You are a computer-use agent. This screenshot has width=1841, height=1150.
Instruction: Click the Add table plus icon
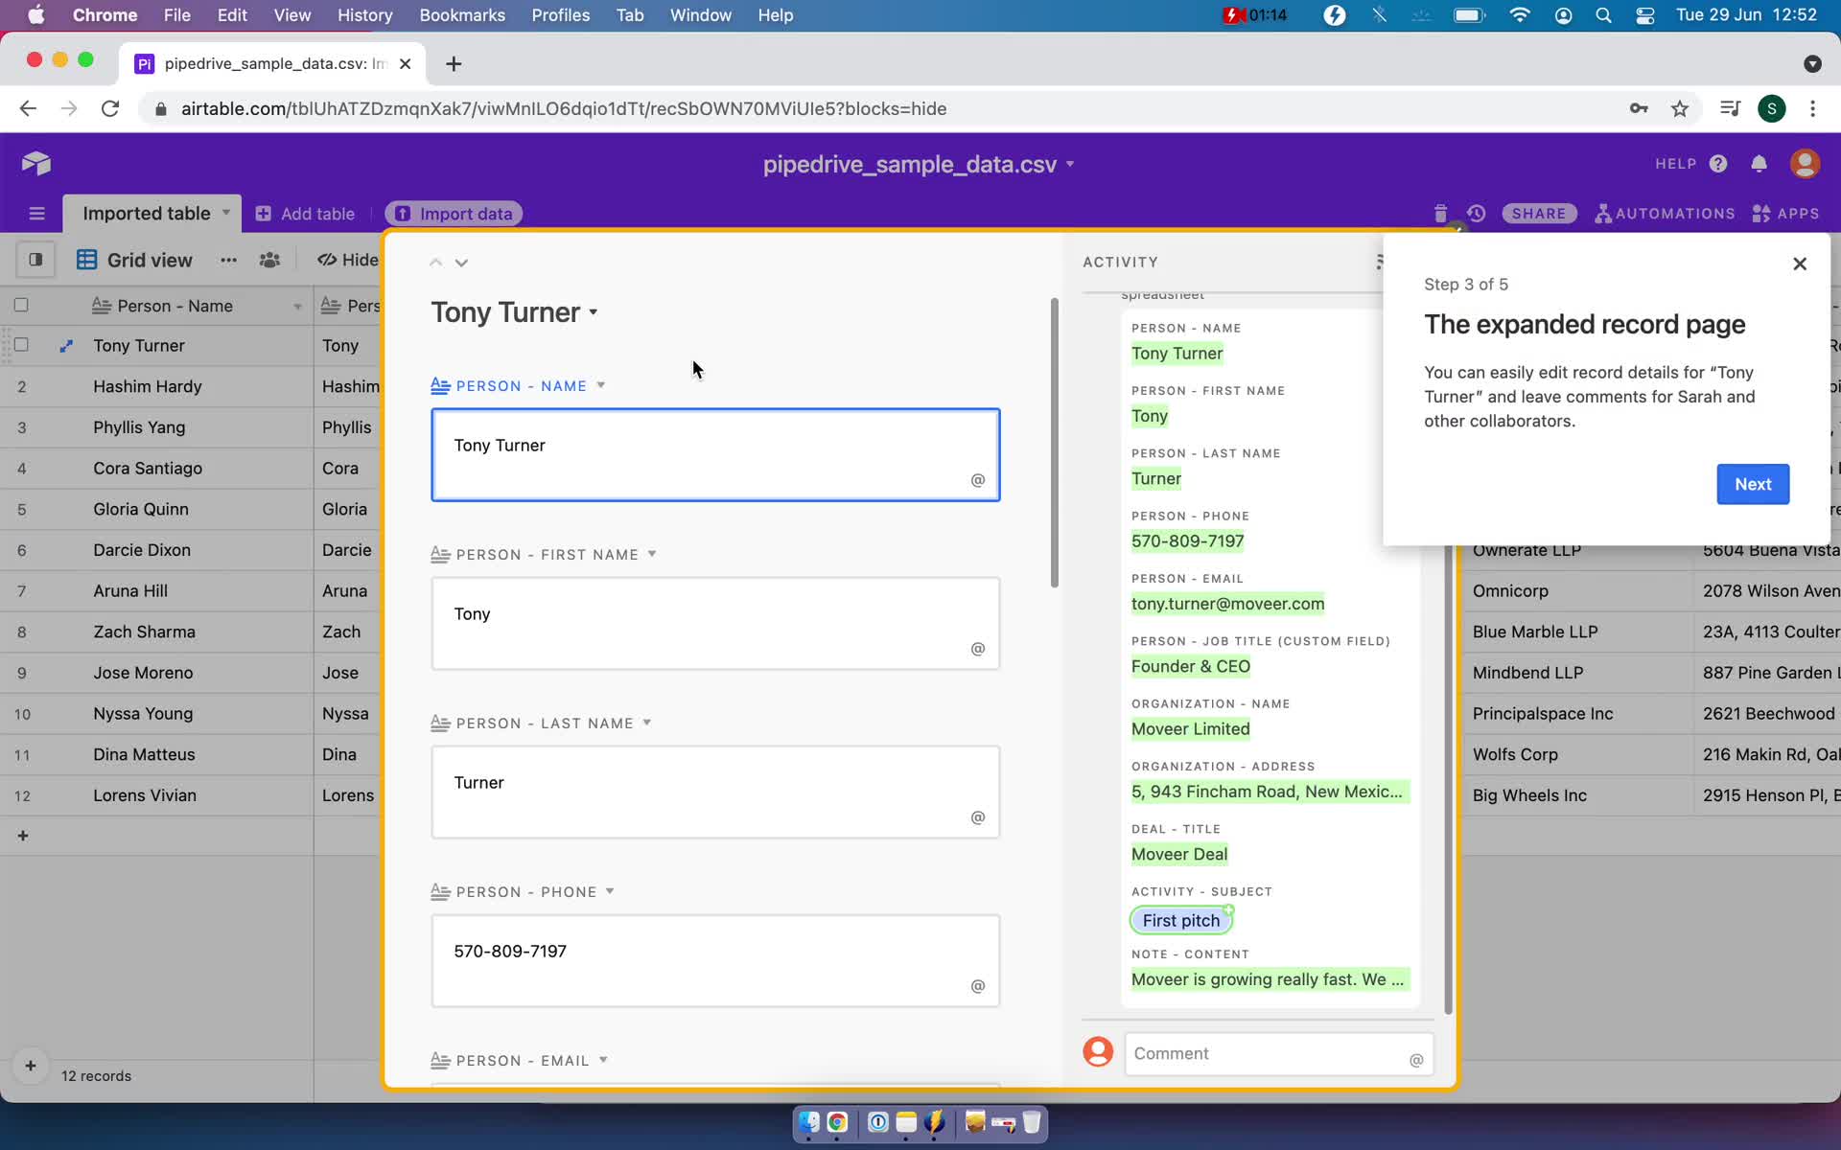click(263, 214)
